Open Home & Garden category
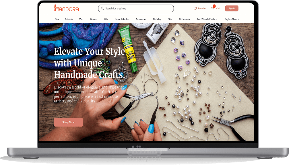Image resolution: width=289 pixels, height=165 pixels. point(122,19)
